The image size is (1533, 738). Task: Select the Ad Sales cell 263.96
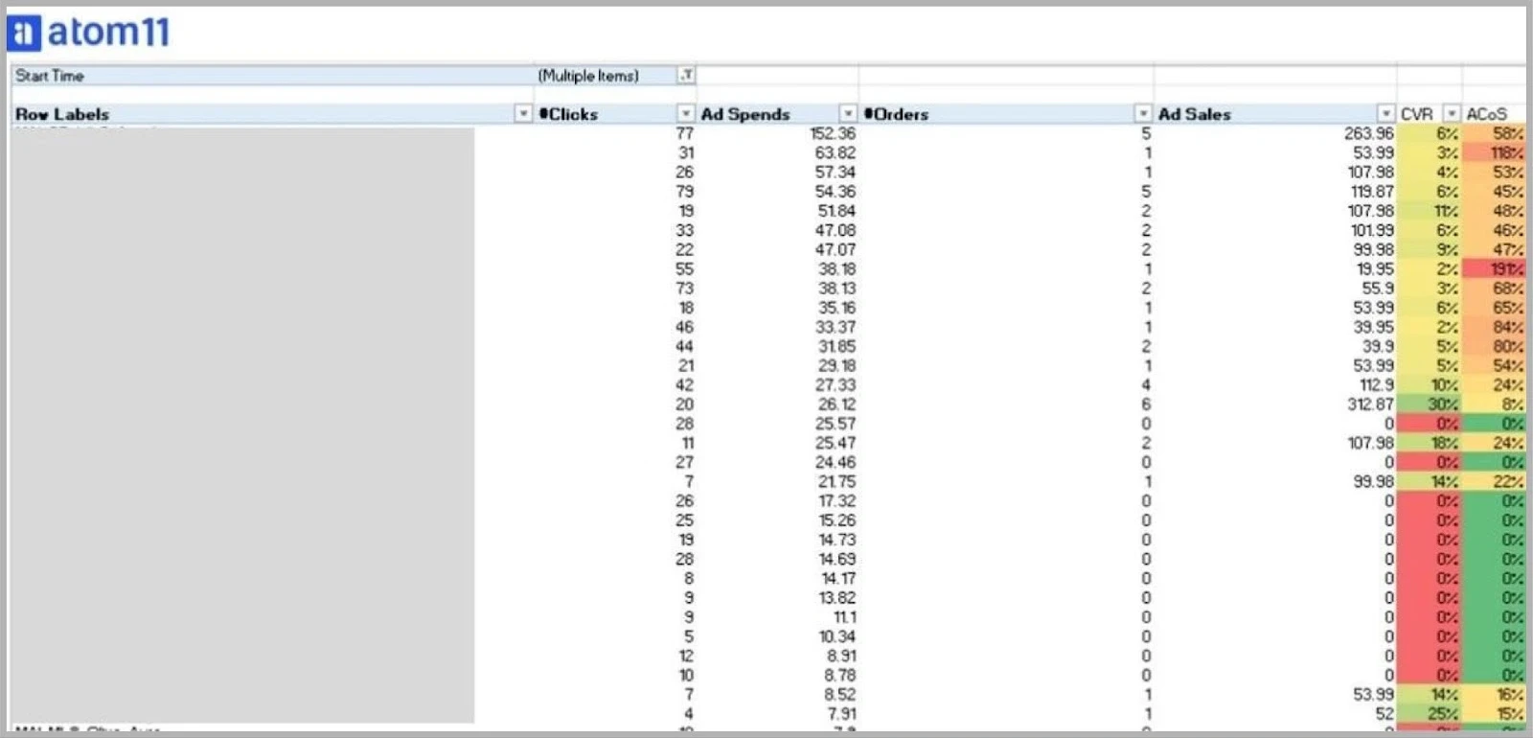click(x=1368, y=133)
